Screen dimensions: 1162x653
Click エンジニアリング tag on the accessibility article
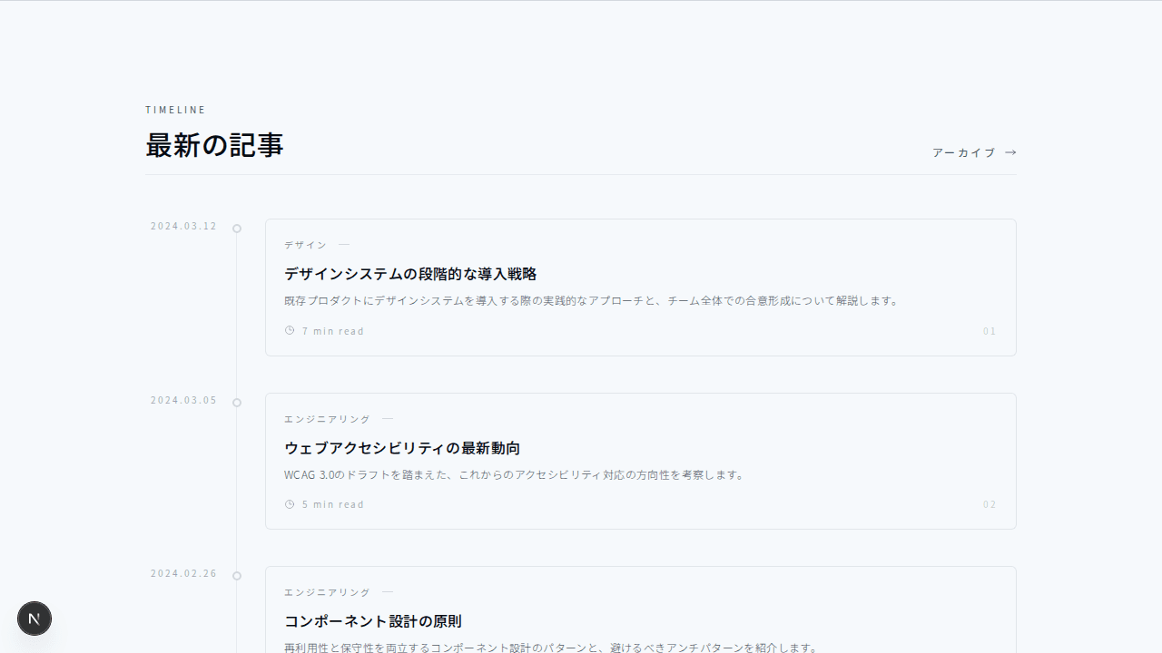(x=327, y=419)
